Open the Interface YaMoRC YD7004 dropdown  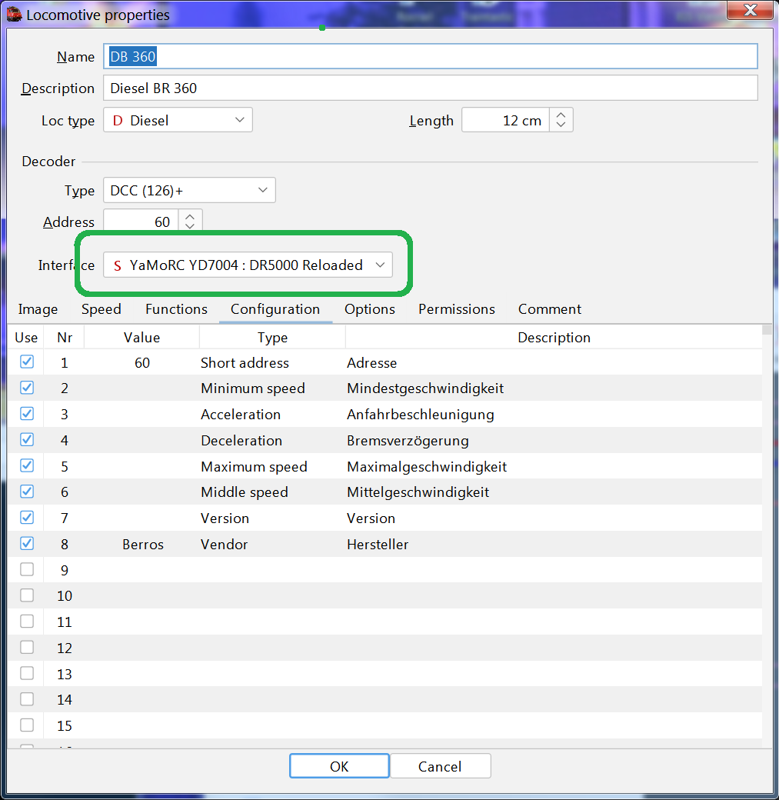[x=248, y=265]
